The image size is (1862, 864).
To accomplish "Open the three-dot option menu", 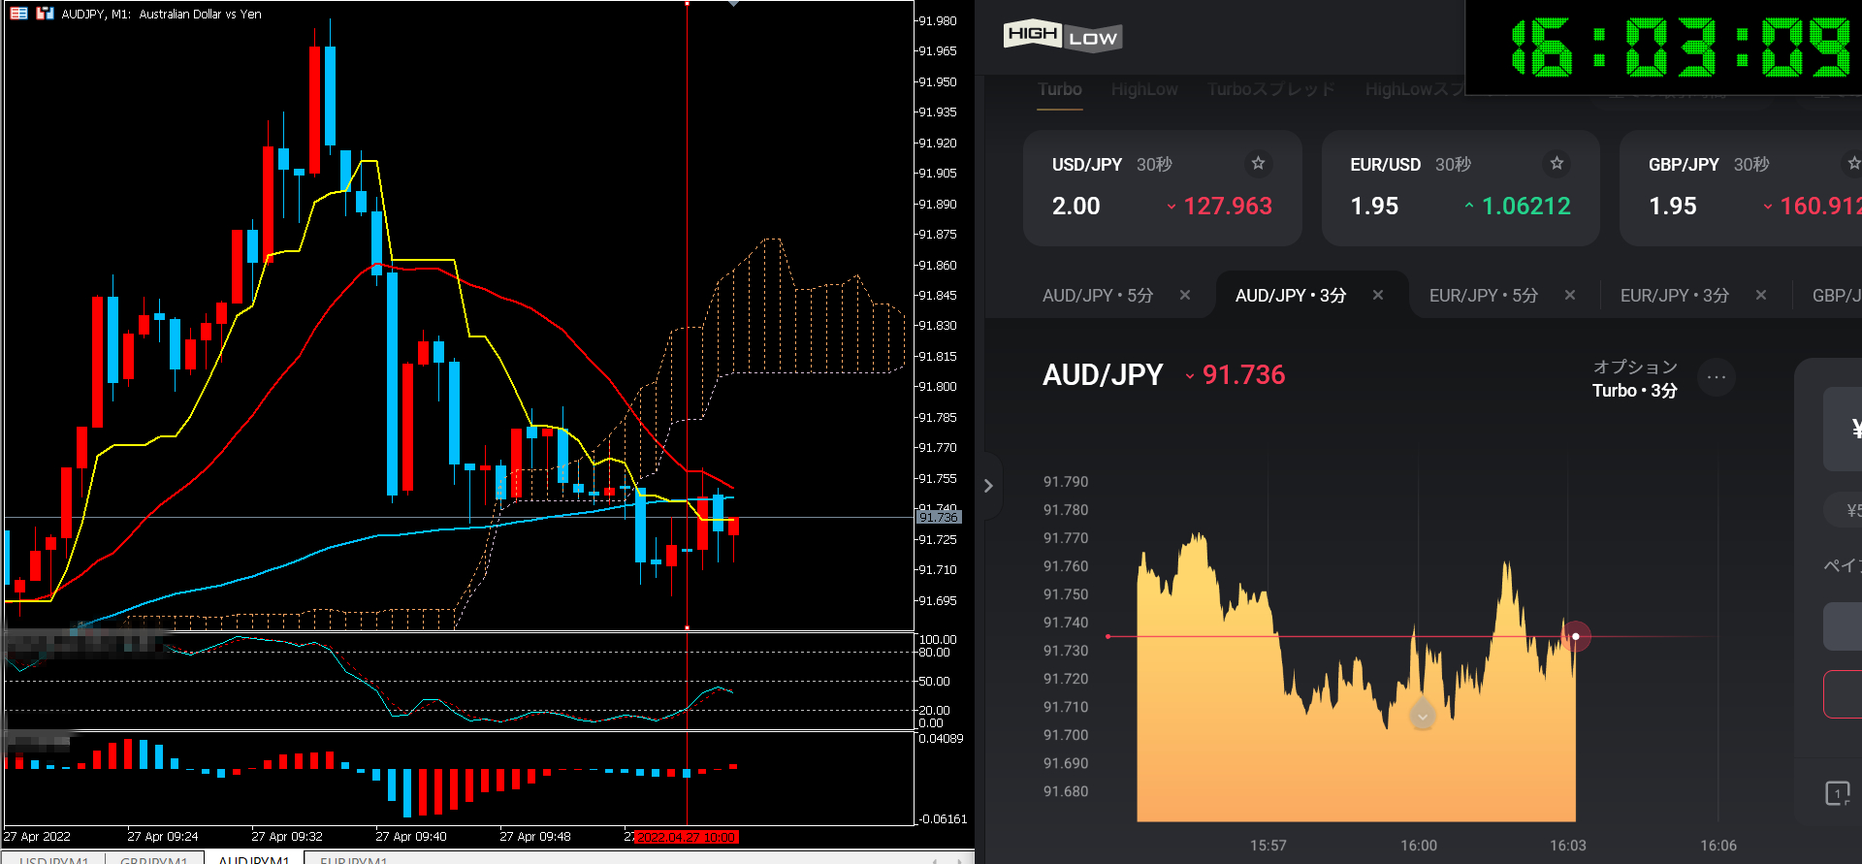I will tap(1717, 377).
